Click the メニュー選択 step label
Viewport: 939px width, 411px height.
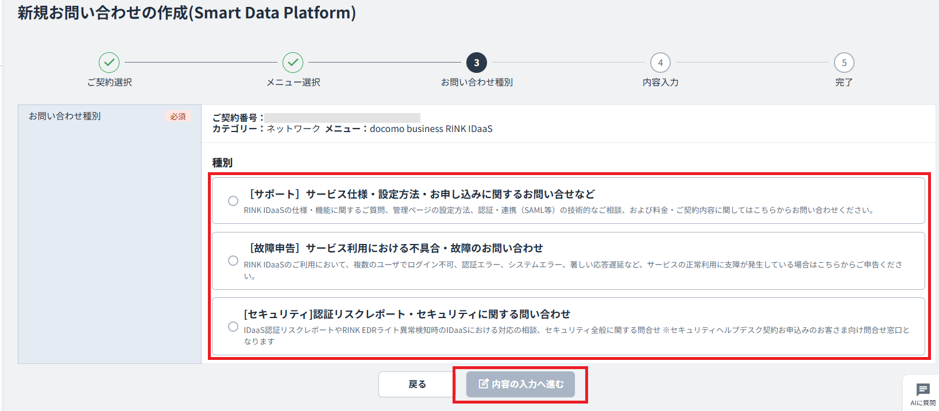[x=293, y=82]
